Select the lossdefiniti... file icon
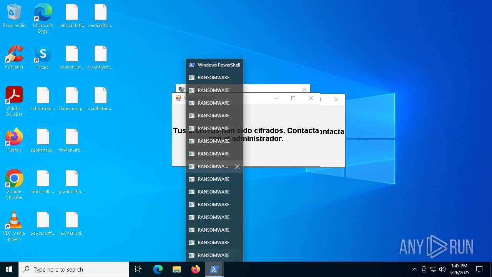Viewport: 492px width, 277px height. 72,224
